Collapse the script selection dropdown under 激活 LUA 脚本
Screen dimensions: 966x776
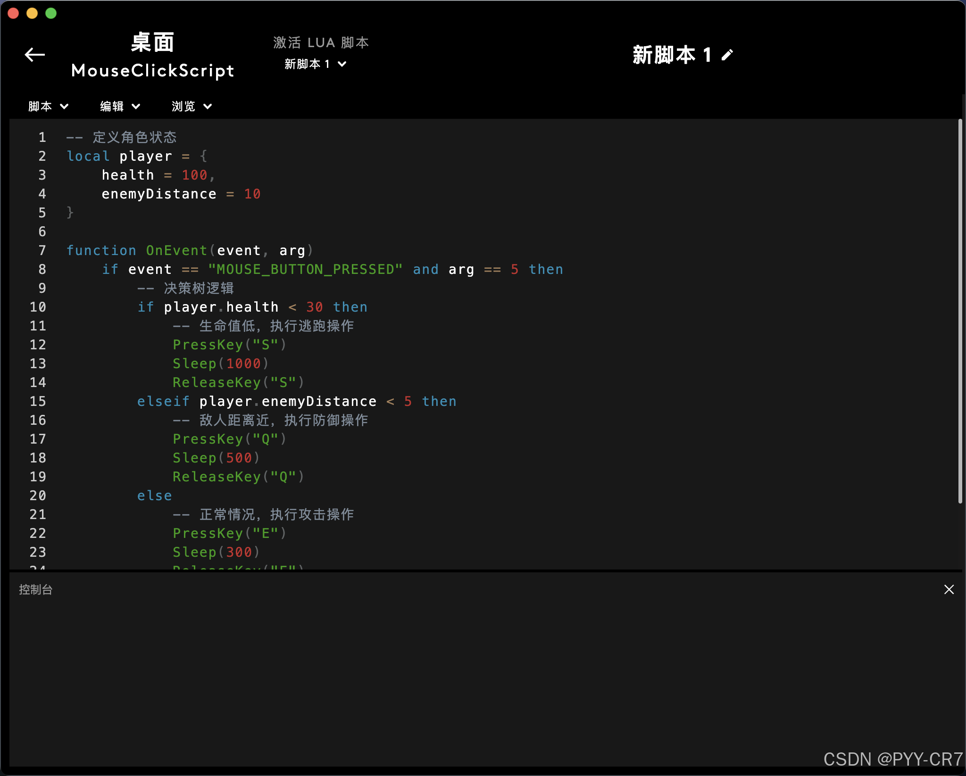click(x=341, y=64)
